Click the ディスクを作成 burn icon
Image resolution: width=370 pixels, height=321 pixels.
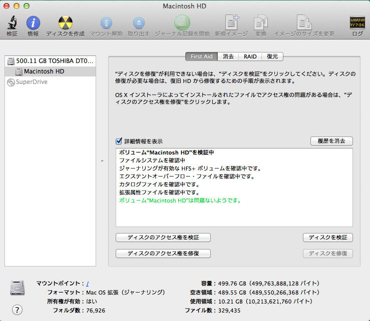[x=66, y=23]
